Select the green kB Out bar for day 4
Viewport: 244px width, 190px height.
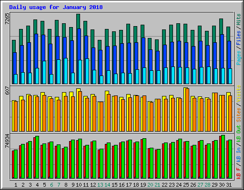click(x=37, y=157)
